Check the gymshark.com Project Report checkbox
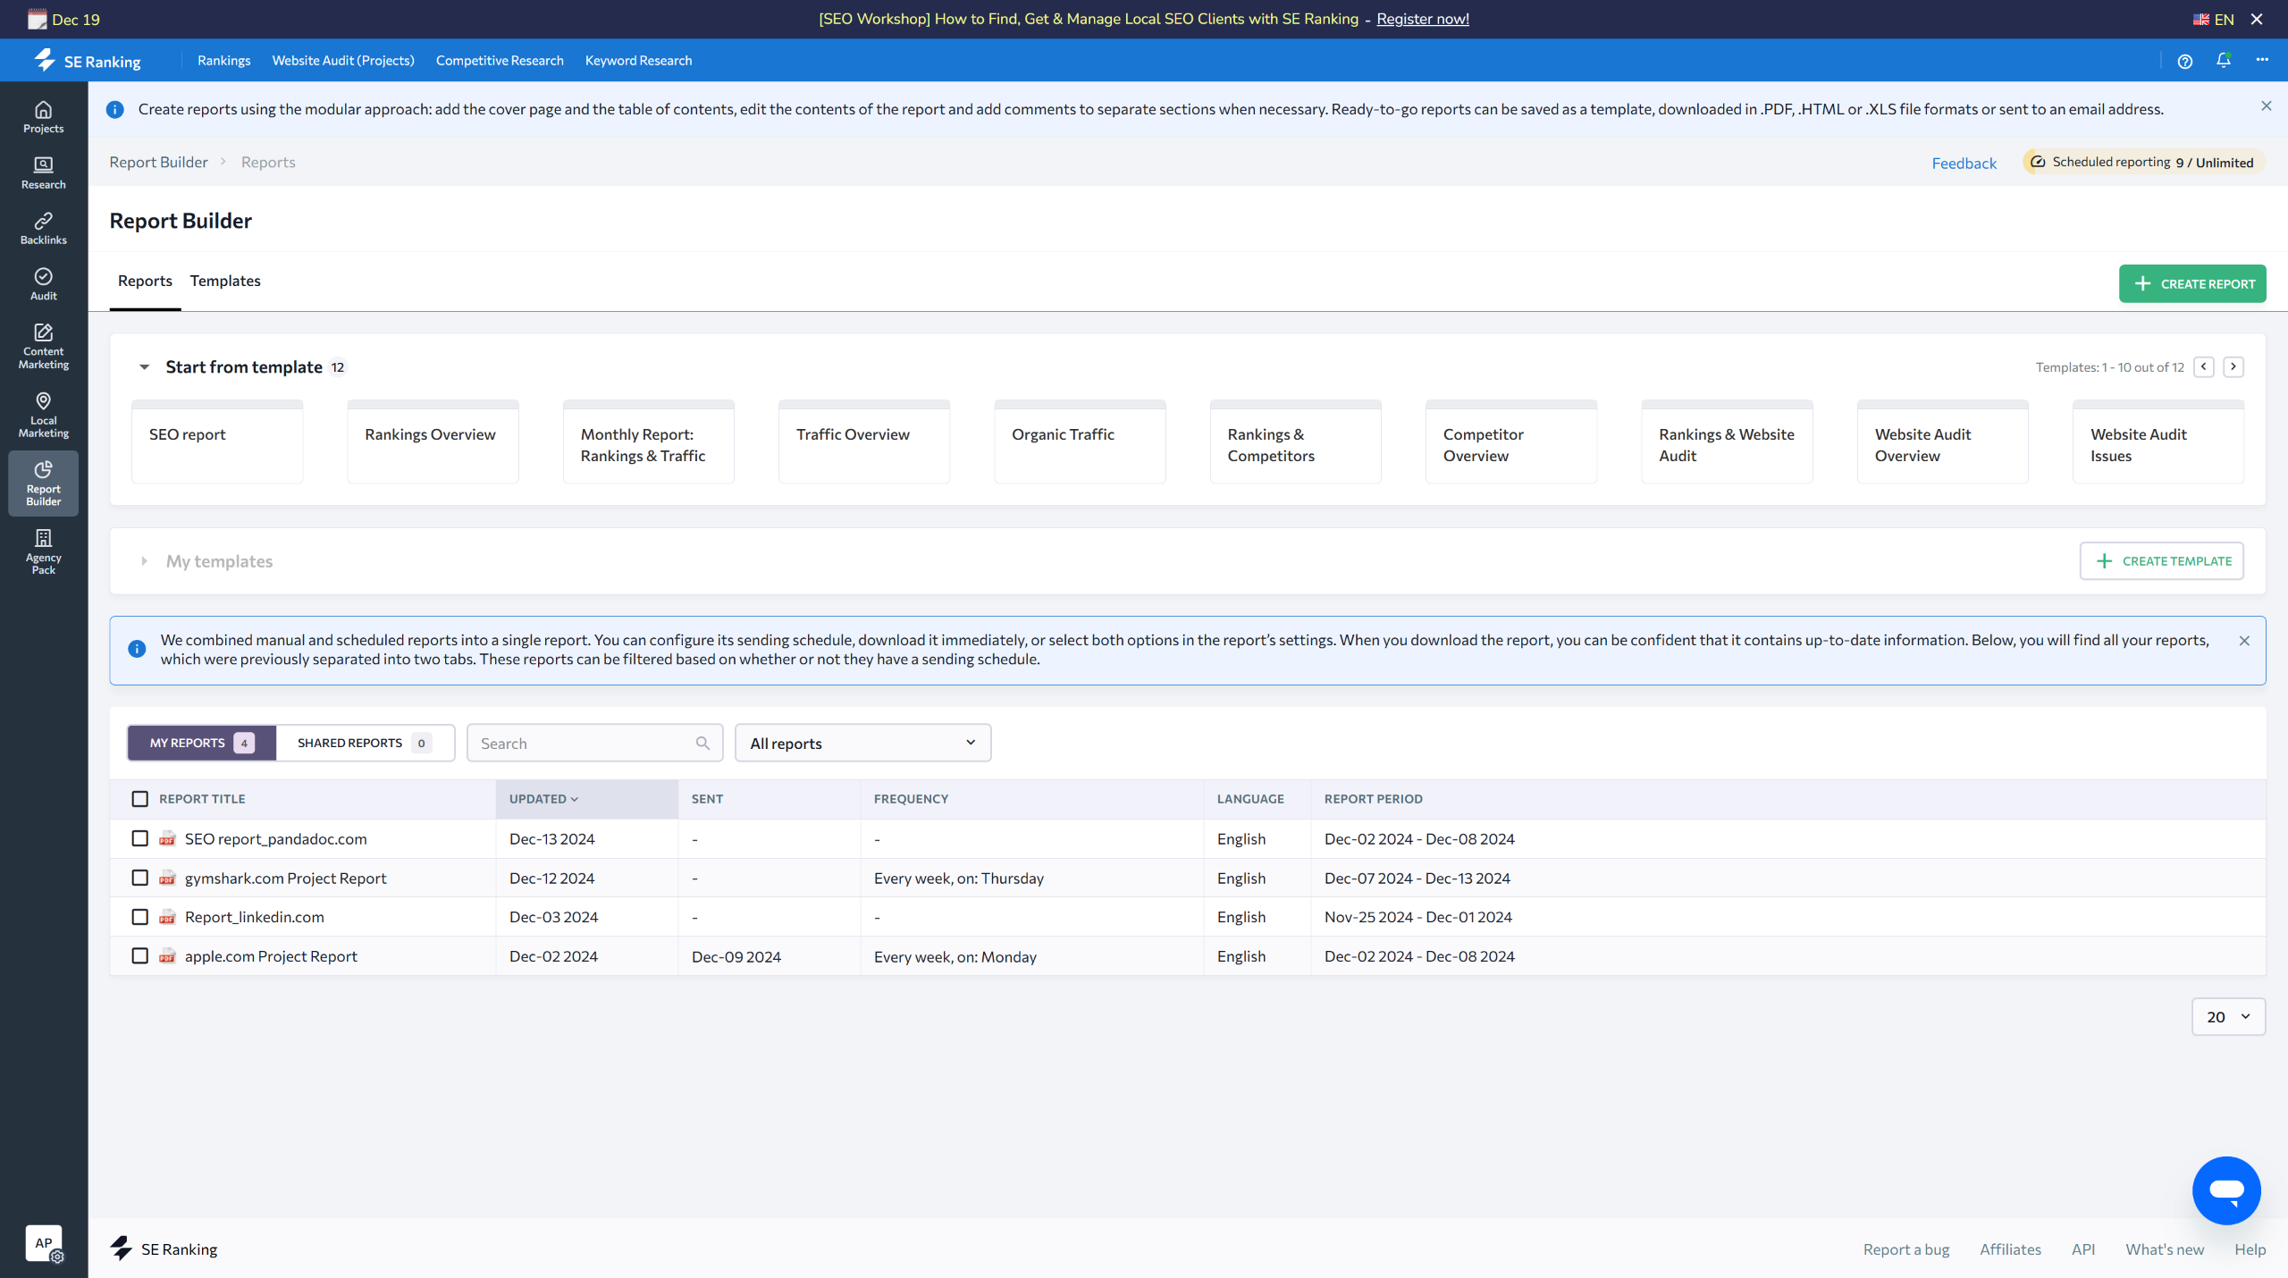 click(139, 878)
